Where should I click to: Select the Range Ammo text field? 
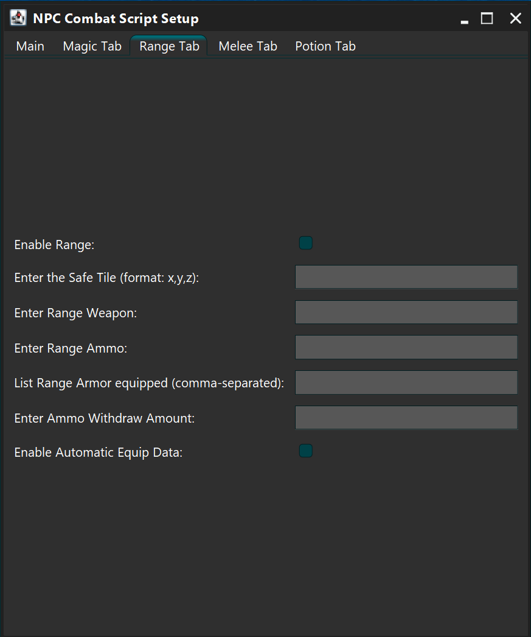click(x=406, y=347)
